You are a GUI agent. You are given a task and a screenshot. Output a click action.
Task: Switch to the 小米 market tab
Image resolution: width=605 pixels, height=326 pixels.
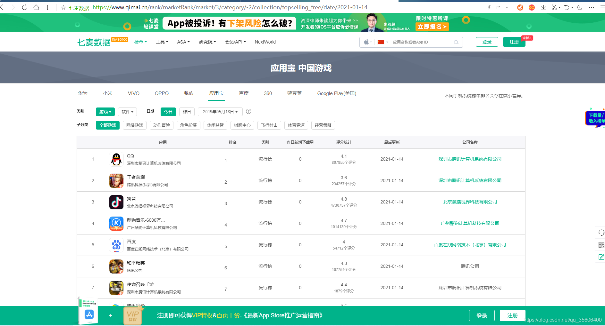tap(108, 93)
